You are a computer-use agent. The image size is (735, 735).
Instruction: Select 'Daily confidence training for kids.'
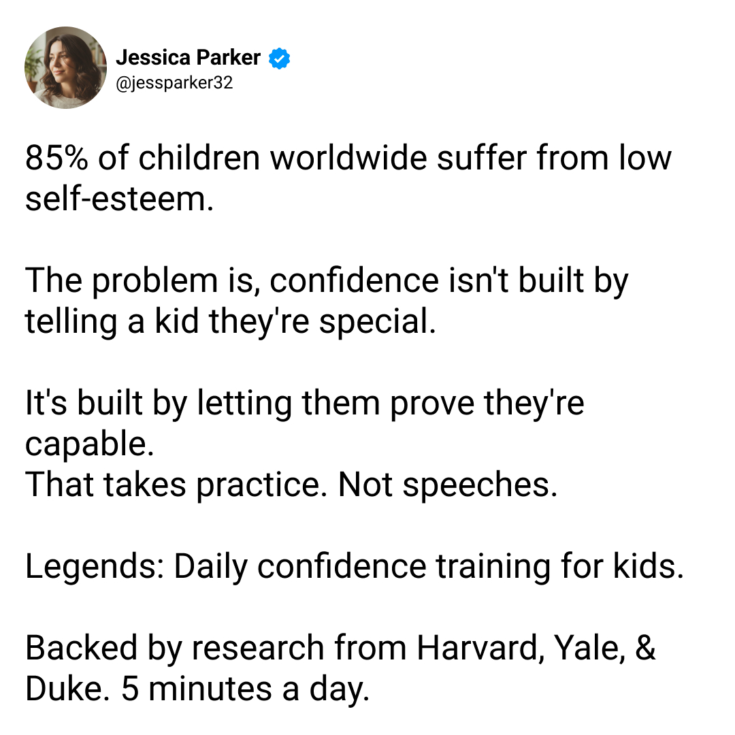pos(429,567)
